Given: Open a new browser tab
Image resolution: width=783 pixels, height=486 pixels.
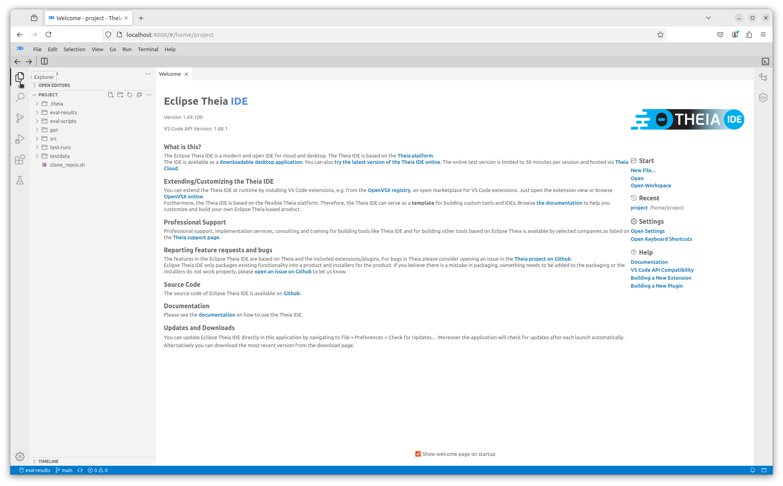Looking at the screenshot, I should click(x=141, y=18).
